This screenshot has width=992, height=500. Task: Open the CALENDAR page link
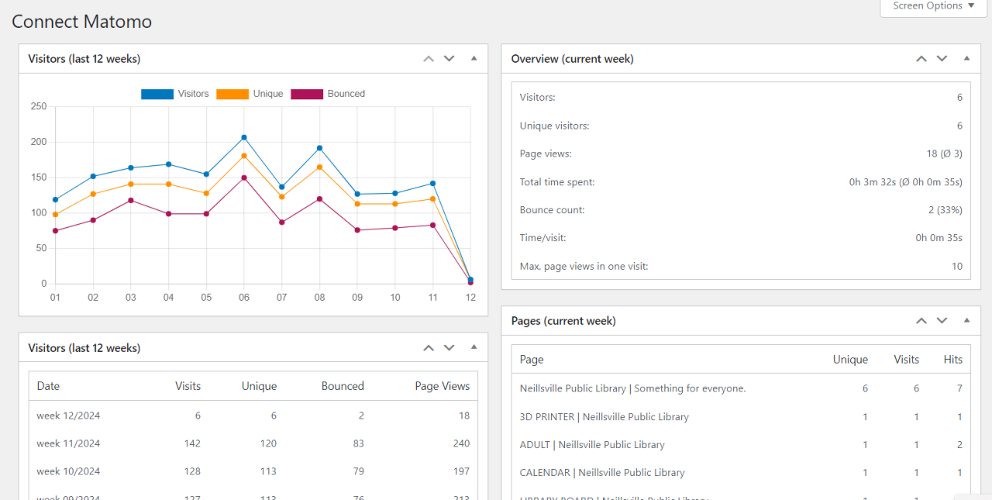pyautogui.click(x=601, y=472)
